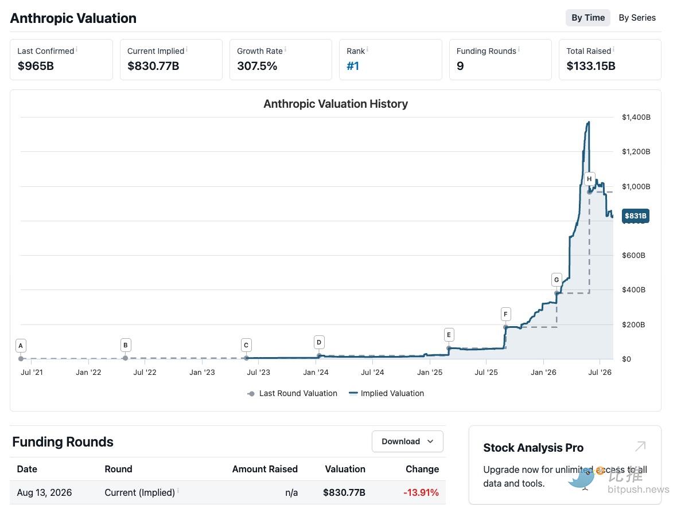Select funding round marker E on chart
Image resolution: width=681 pixels, height=505 pixels.
tap(449, 335)
